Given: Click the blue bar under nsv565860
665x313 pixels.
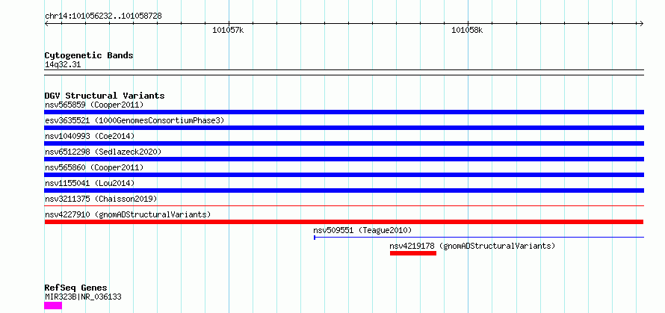Looking at the screenshot, I should tap(344, 175).
